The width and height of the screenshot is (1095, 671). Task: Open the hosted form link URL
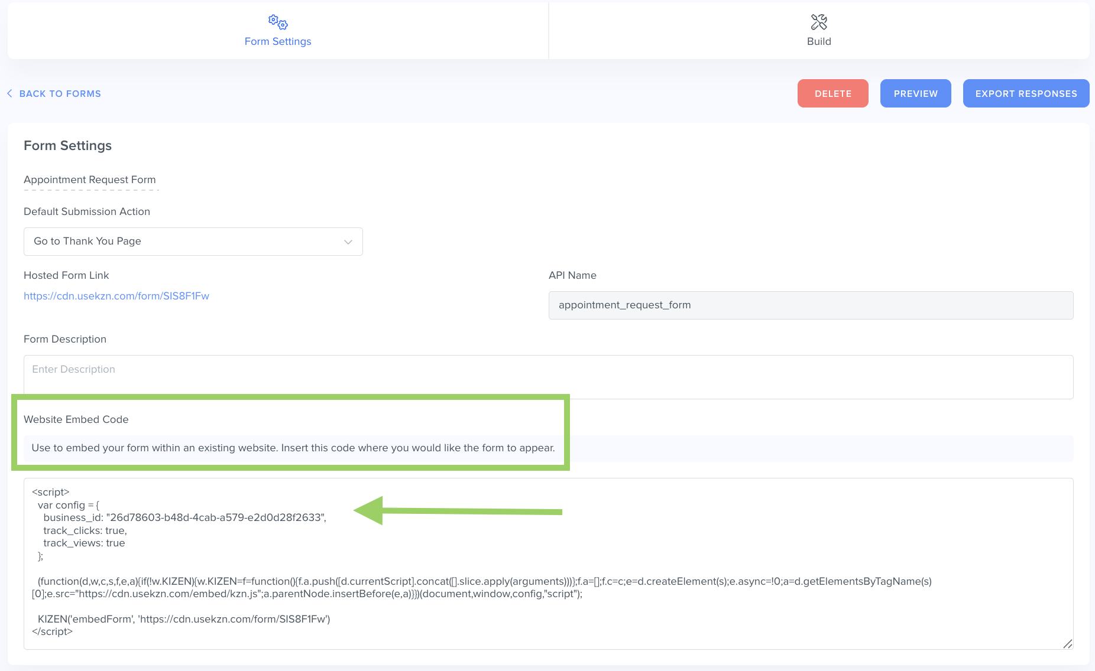116,296
